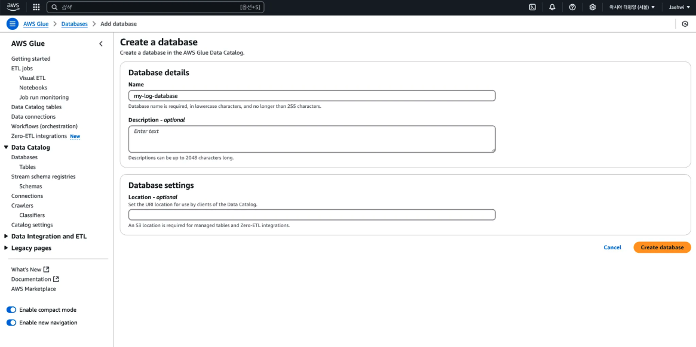
Task: Open Data Catalog tables
Action: click(36, 107)
